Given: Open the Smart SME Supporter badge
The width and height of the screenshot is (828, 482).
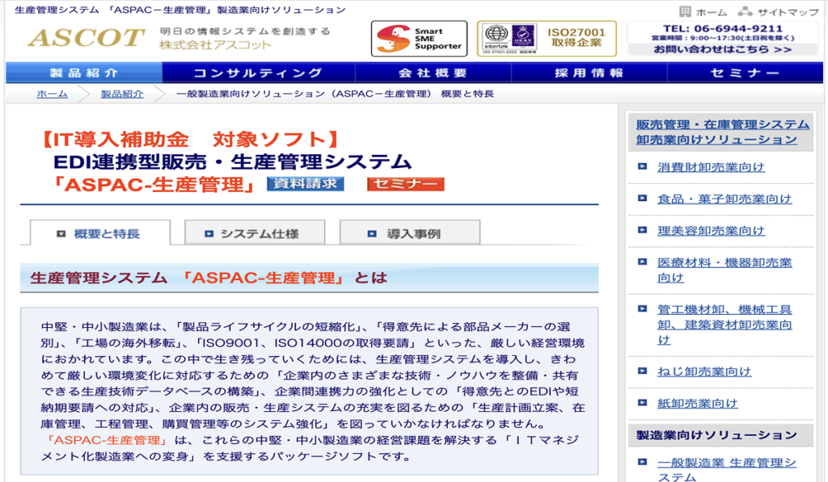Looking at the screenshot, I should (419, 39).
